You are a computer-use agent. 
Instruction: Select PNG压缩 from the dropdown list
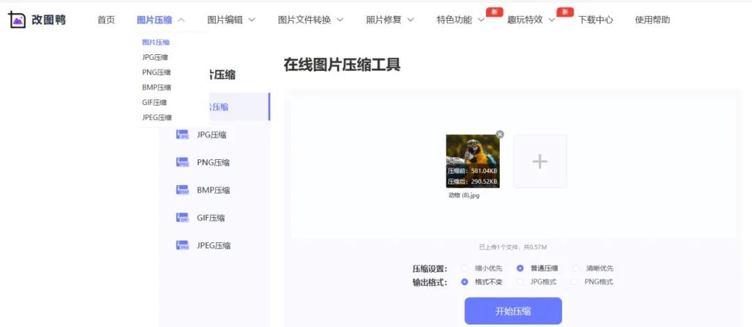click(156, 72)
